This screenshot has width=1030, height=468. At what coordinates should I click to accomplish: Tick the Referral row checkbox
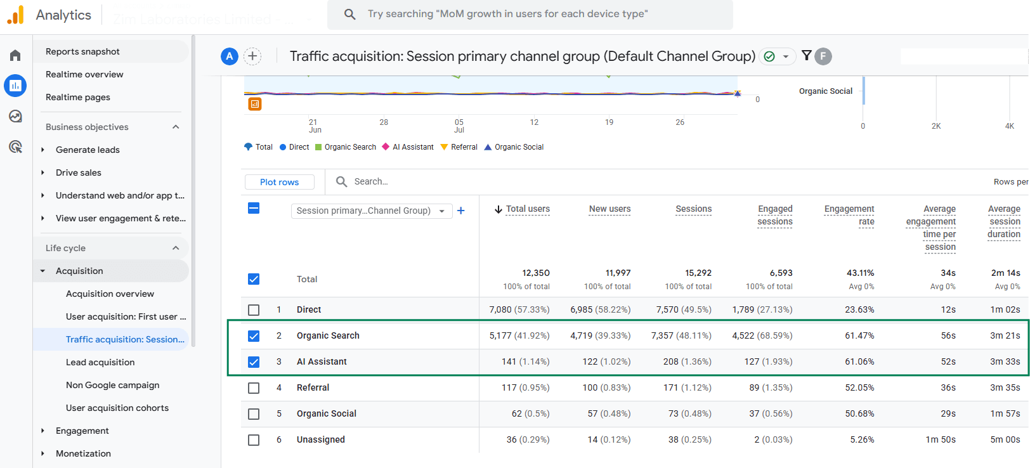pyautogui.click(x=254, y=388)
